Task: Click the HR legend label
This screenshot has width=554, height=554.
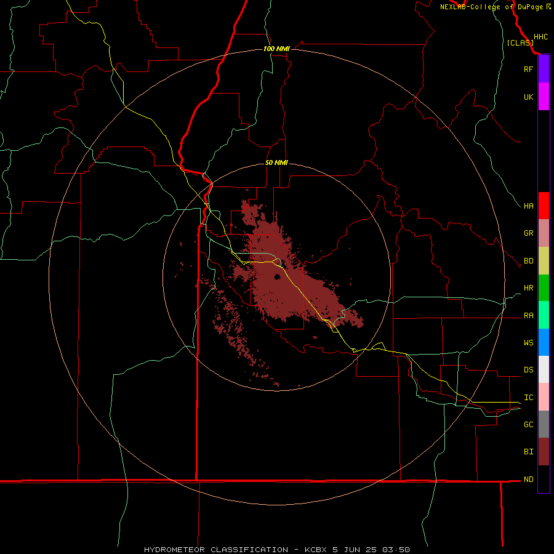Action: coord(528,288)
